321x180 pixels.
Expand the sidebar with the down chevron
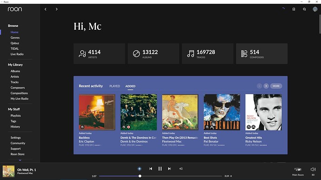pos(20,160)
